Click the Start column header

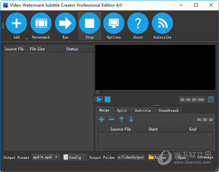coord(153,129)
